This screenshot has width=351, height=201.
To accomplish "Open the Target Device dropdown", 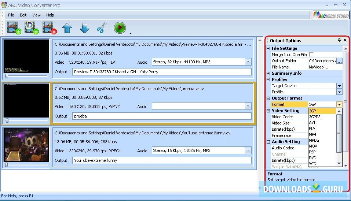I will click(339, 86).
